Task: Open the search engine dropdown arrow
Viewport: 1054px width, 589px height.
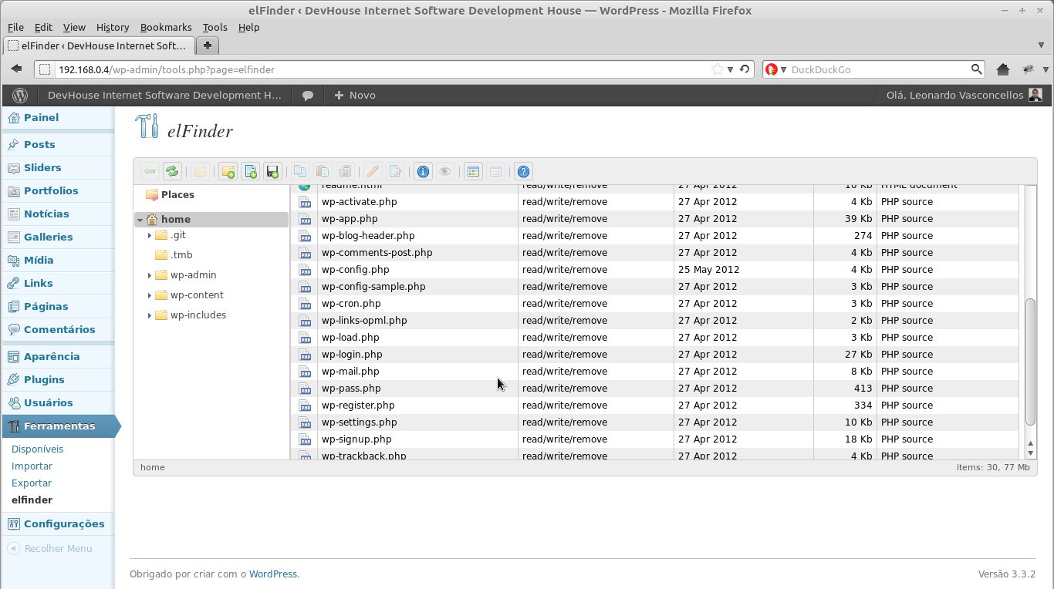Action: (x=784, y=69)
